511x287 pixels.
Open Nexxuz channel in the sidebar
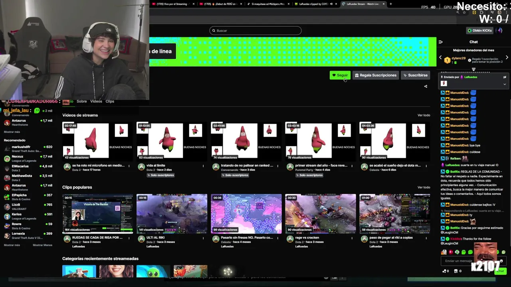[28, 158]
